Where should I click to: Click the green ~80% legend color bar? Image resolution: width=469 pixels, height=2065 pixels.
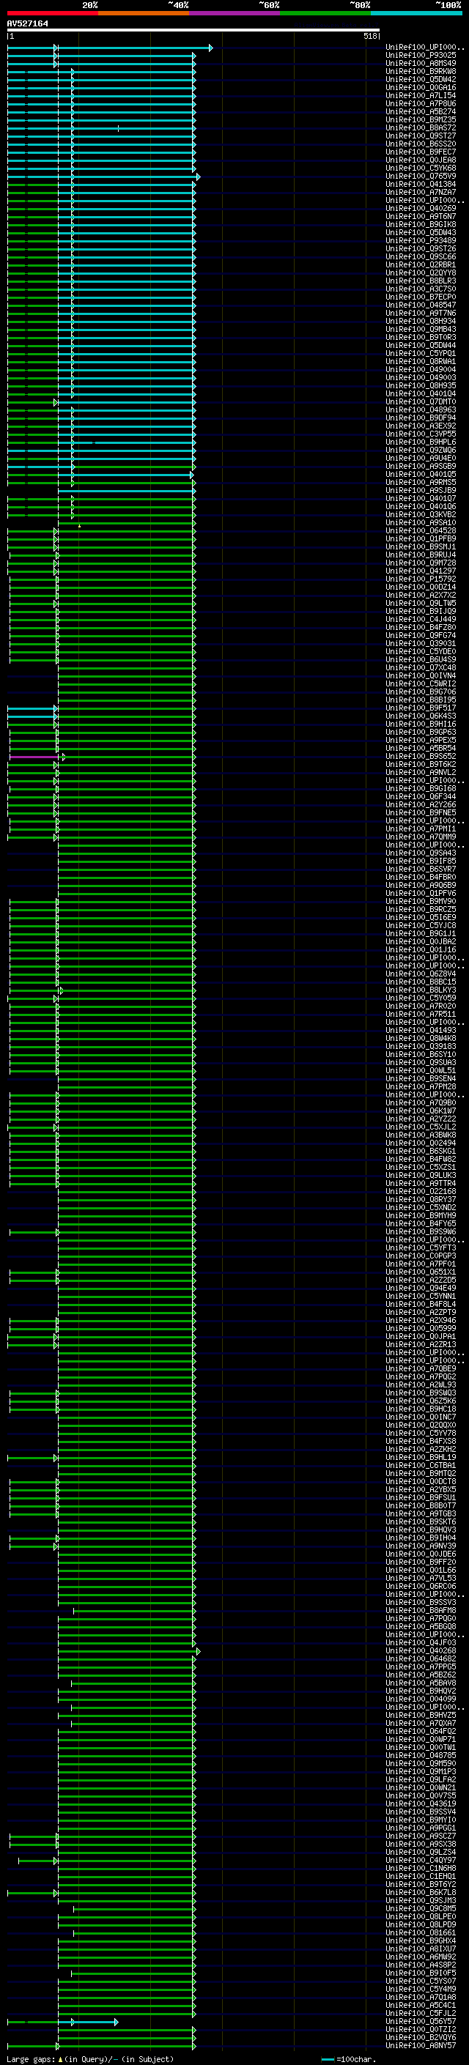325,13
